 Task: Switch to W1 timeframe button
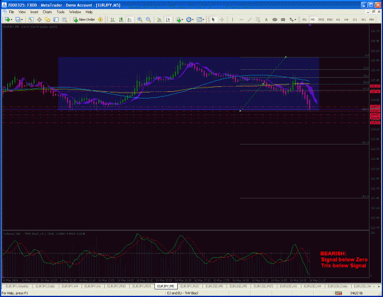[363, 20]
